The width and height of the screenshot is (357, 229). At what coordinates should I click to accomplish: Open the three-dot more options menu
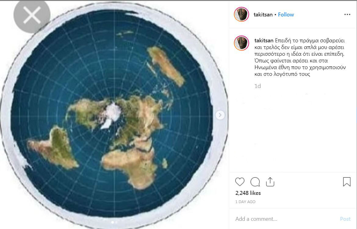point(347,15)
